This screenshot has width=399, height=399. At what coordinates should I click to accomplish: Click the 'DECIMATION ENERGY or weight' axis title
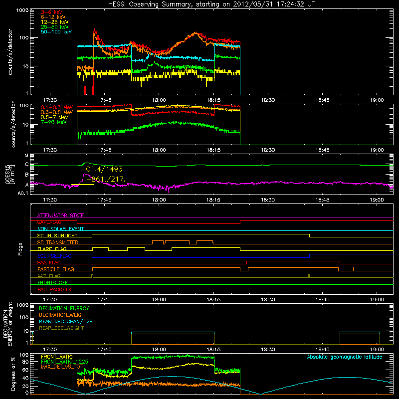tap(7, 324)
